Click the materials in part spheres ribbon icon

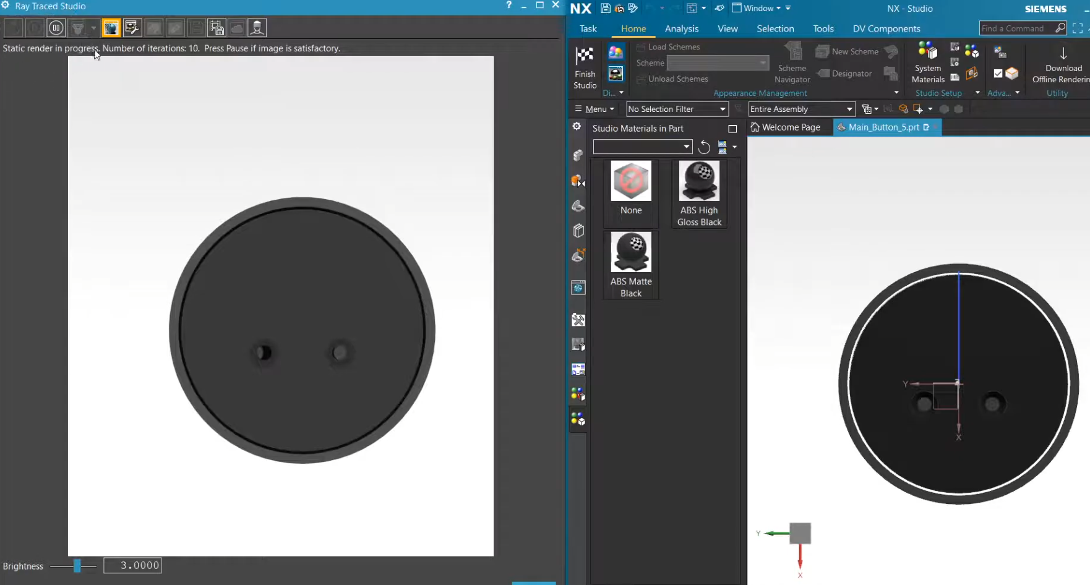pyautogui.click(x=972, y=51)
